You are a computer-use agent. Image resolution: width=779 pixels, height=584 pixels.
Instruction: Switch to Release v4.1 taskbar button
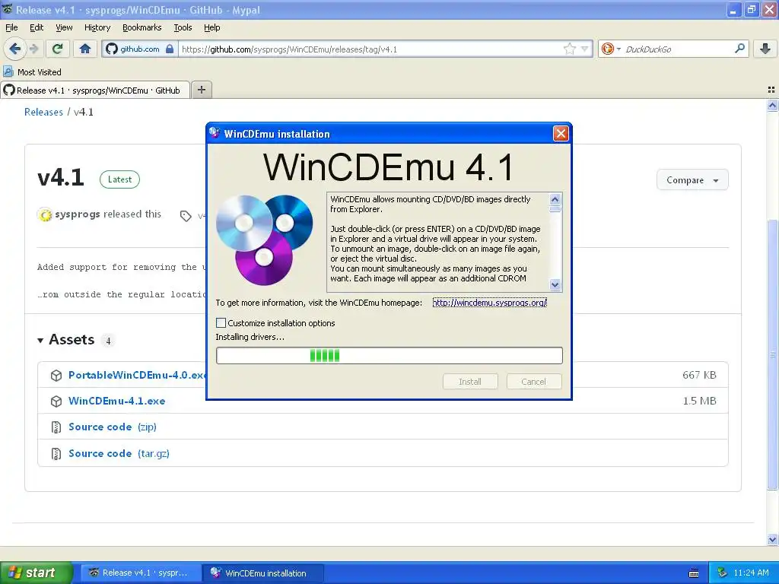pos(141,573)
